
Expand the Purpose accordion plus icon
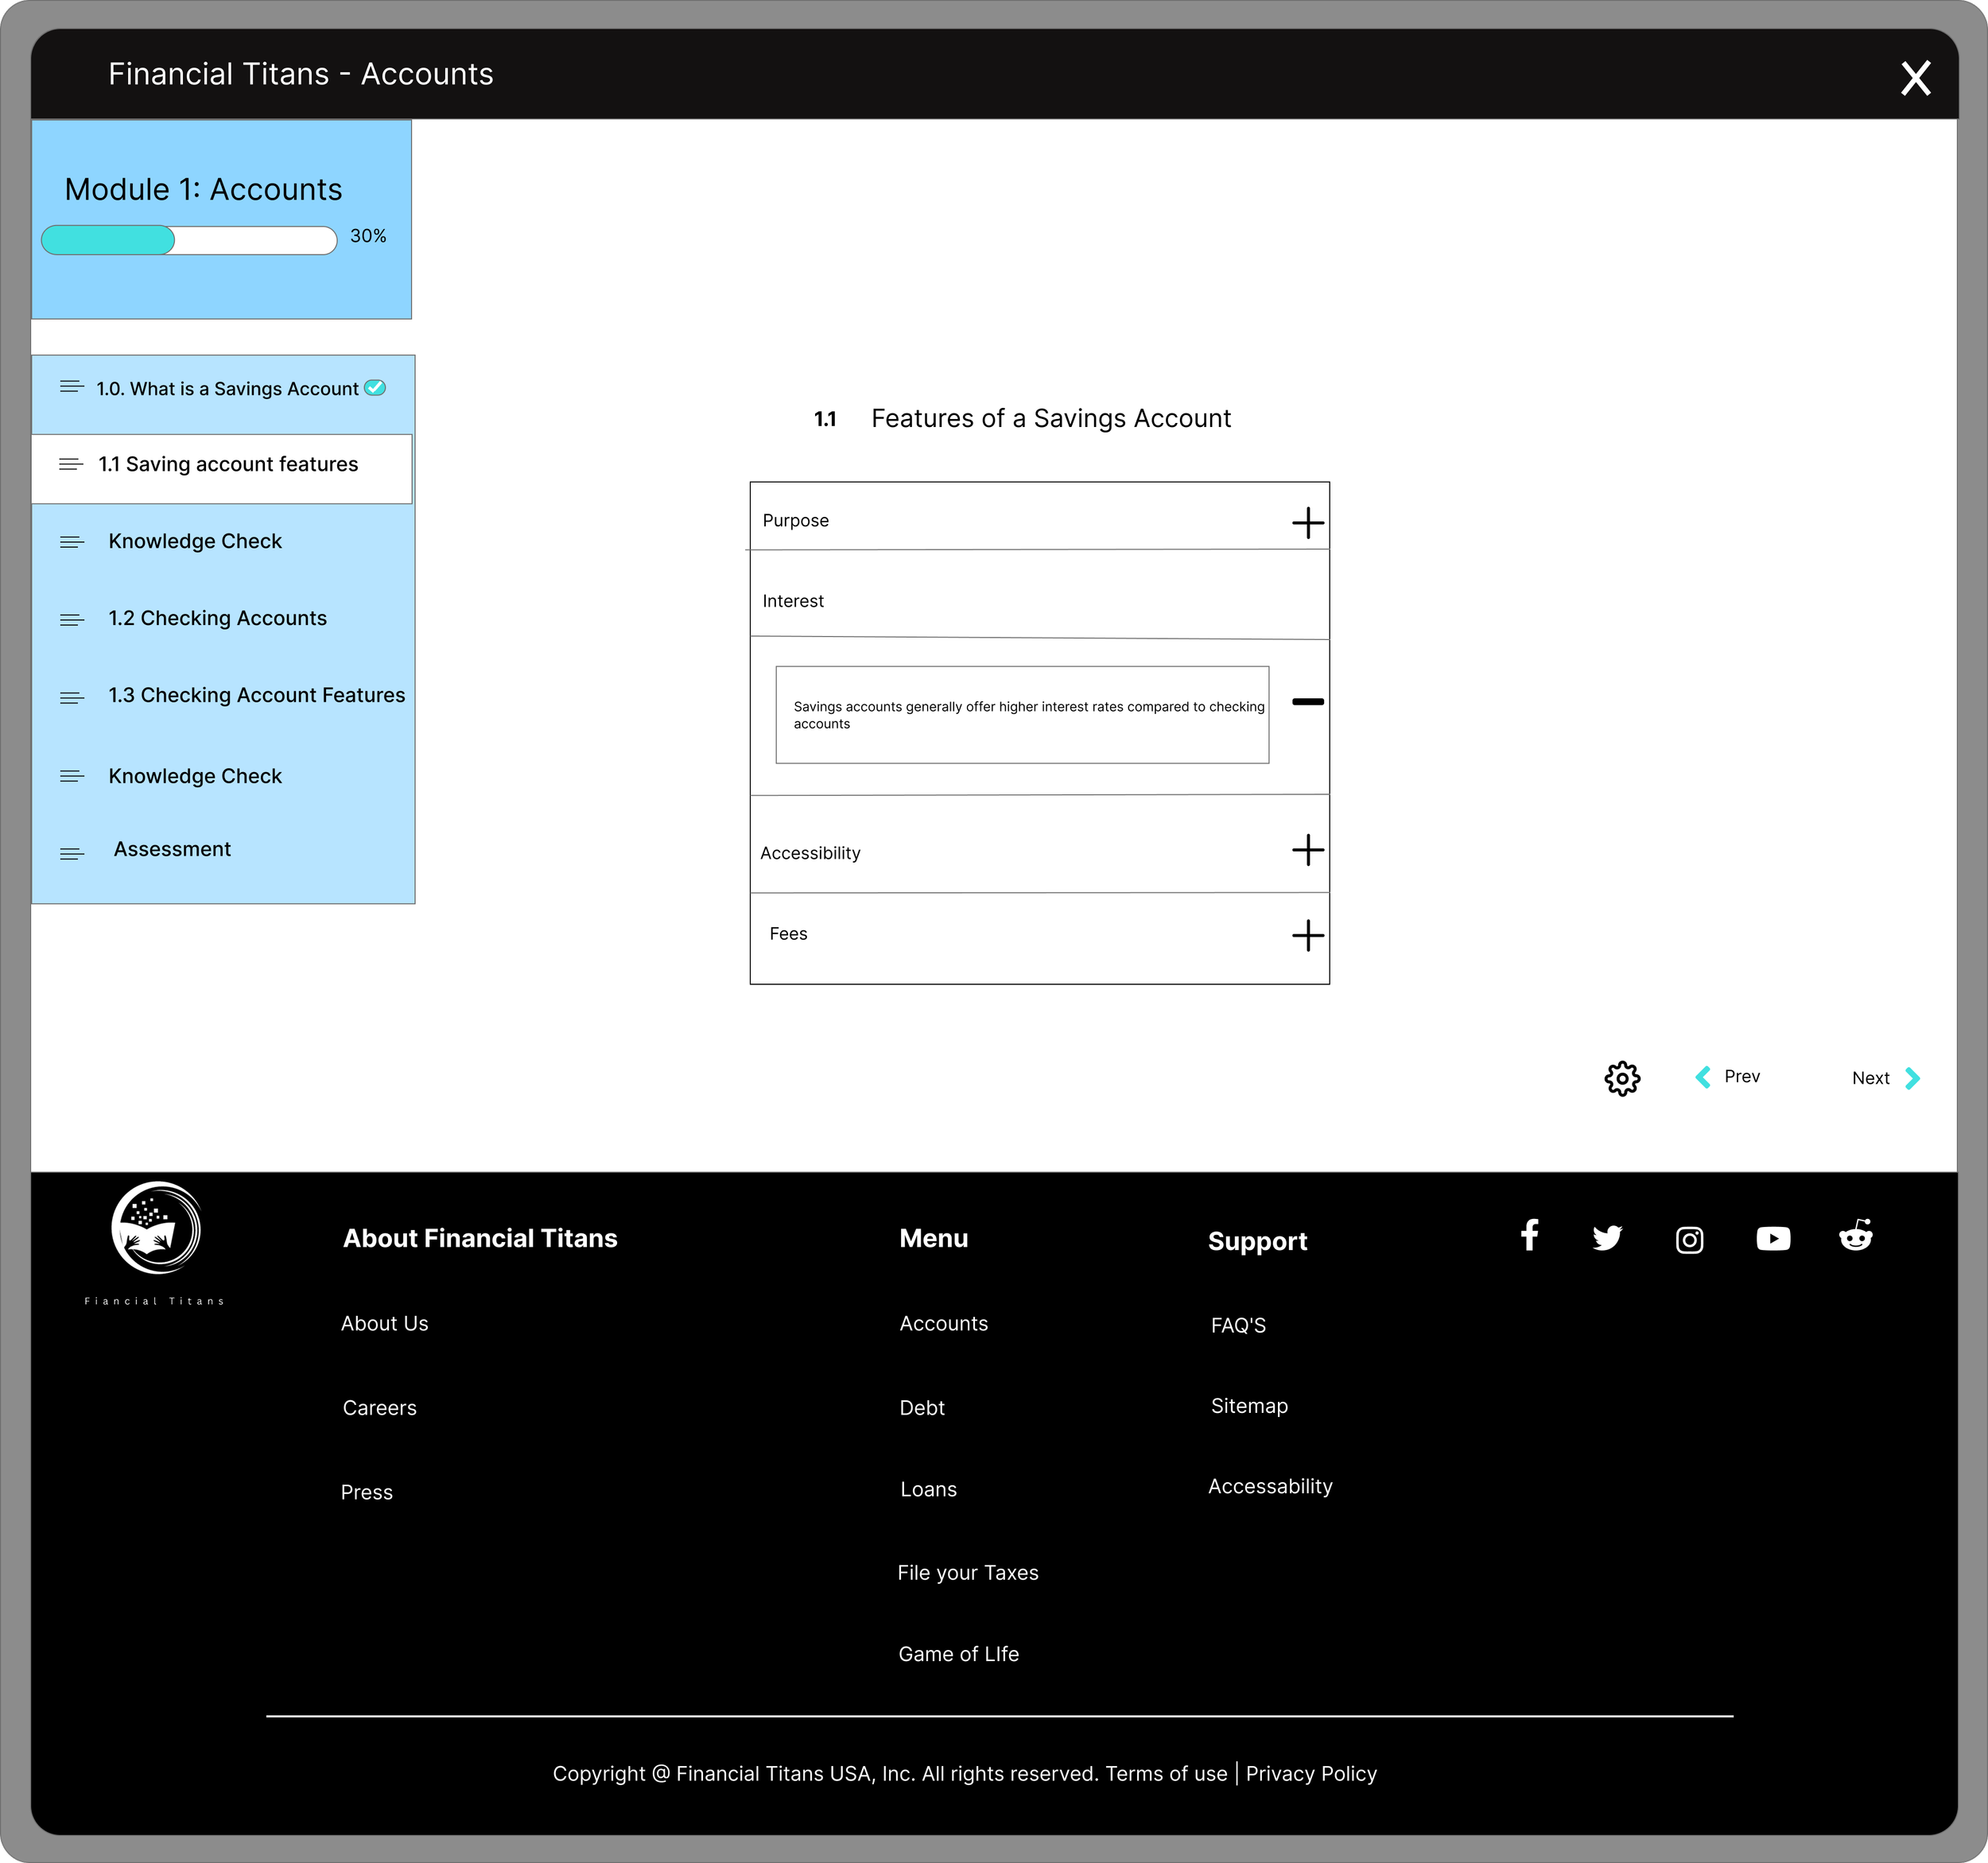tap(1307, 522)
